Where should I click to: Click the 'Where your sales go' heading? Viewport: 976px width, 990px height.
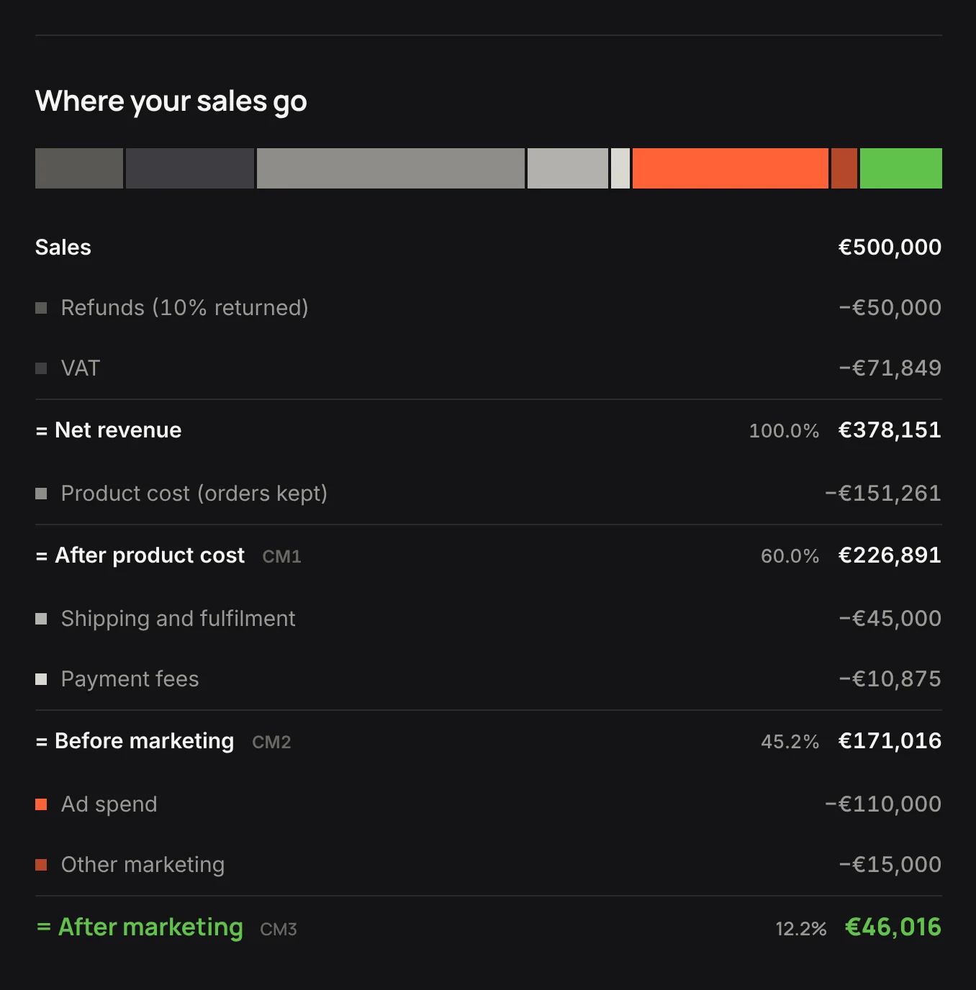171,102
